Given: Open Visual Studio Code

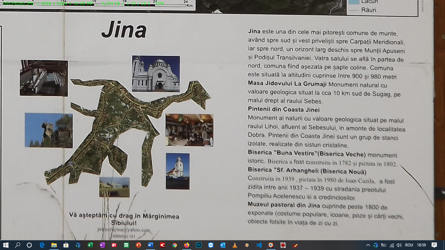Looking at the screenshot, I should click(259, 245).
